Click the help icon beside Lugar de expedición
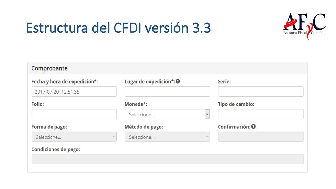This screenshot has height=189, width=336. [x=178, y=81]
